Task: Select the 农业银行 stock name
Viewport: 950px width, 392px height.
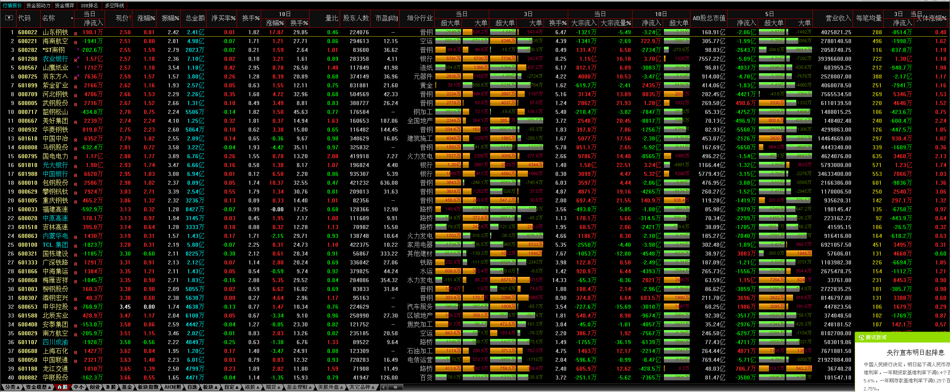Action: click(56, 59)
